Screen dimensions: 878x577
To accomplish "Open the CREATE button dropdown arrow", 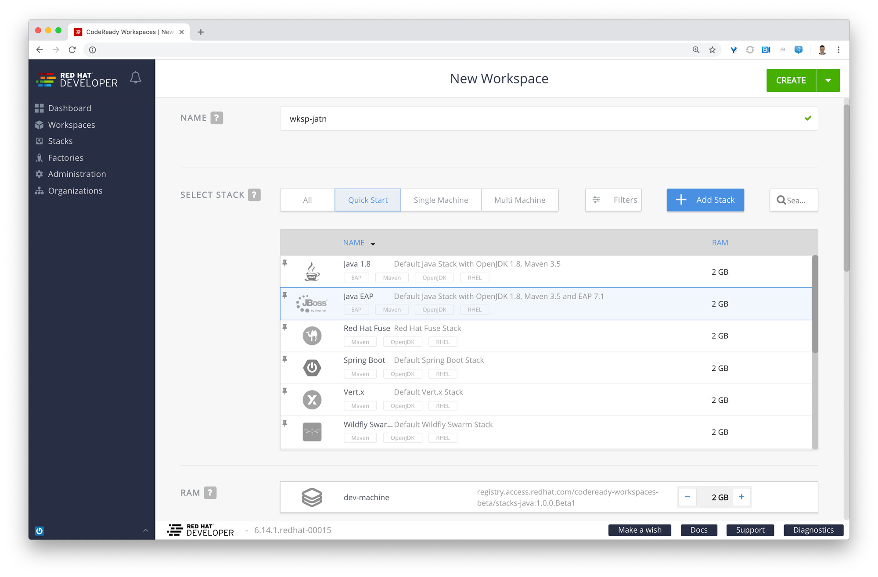I will pos(828,80).
